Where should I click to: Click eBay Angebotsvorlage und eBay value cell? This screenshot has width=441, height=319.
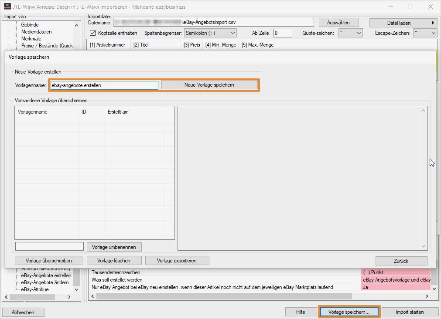tap(396, 280)
